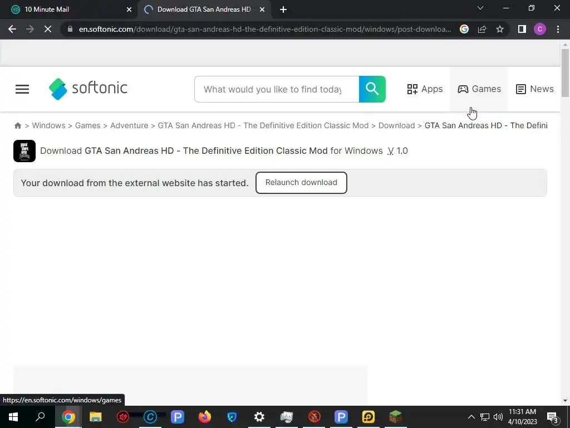
Task: Show hidden system tray icons
Action: (x=471, y=417)
